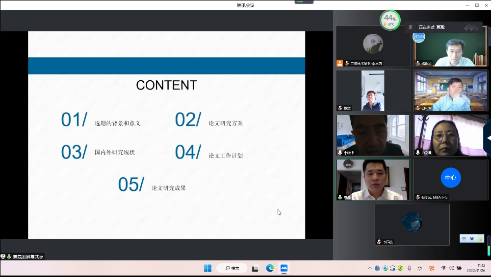Expand the hidden system tray icons
Image resolution: width=491 pixels, height=277 pixels.
pyautogui.click(x=369, y=268)
